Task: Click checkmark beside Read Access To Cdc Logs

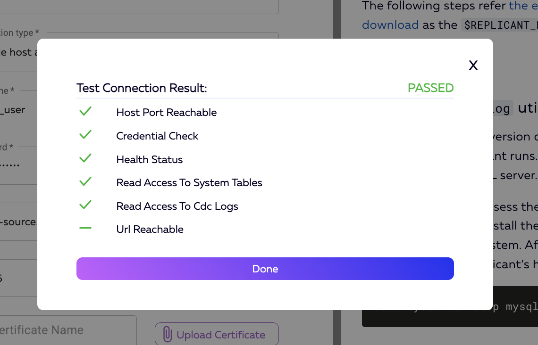Action: [x=85, y=205]
